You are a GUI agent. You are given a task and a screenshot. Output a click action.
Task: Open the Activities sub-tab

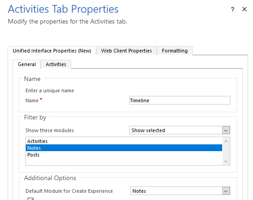pos(56,64)
